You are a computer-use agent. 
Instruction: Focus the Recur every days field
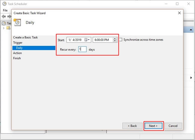[82, 49]
